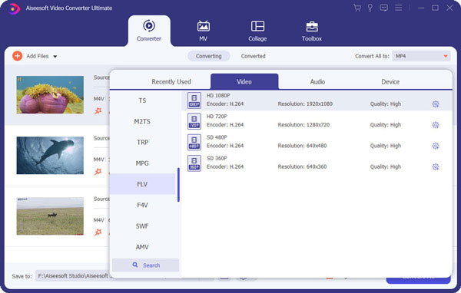The image size is (461, 293).
Task: Expand the Add Files dropdown arrow
Action: (55, 56)
